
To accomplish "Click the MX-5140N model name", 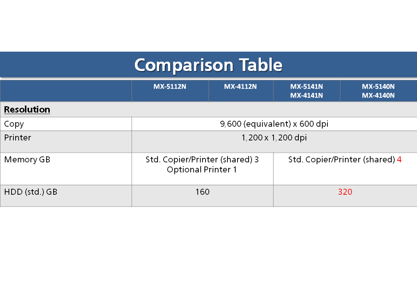I will click(378, 87).
